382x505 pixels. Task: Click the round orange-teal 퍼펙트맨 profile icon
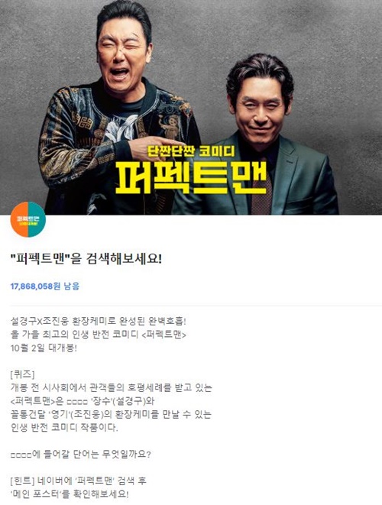click(x=28, y=219)
